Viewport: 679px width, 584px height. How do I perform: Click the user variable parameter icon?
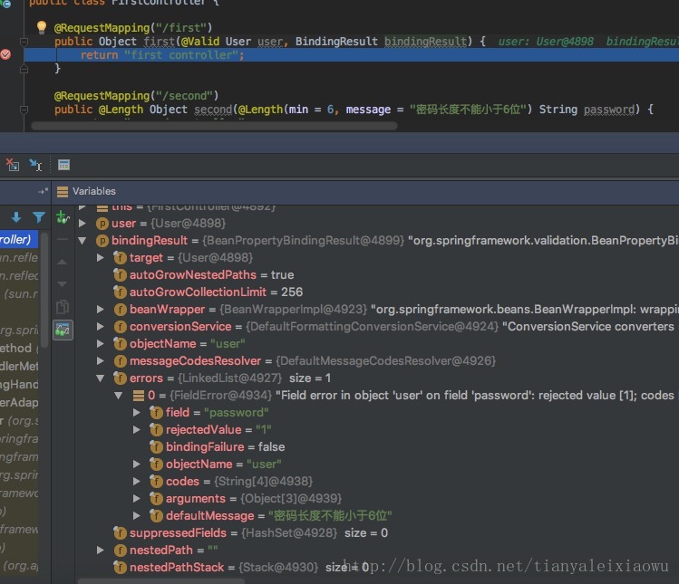[x=102, y=224]
